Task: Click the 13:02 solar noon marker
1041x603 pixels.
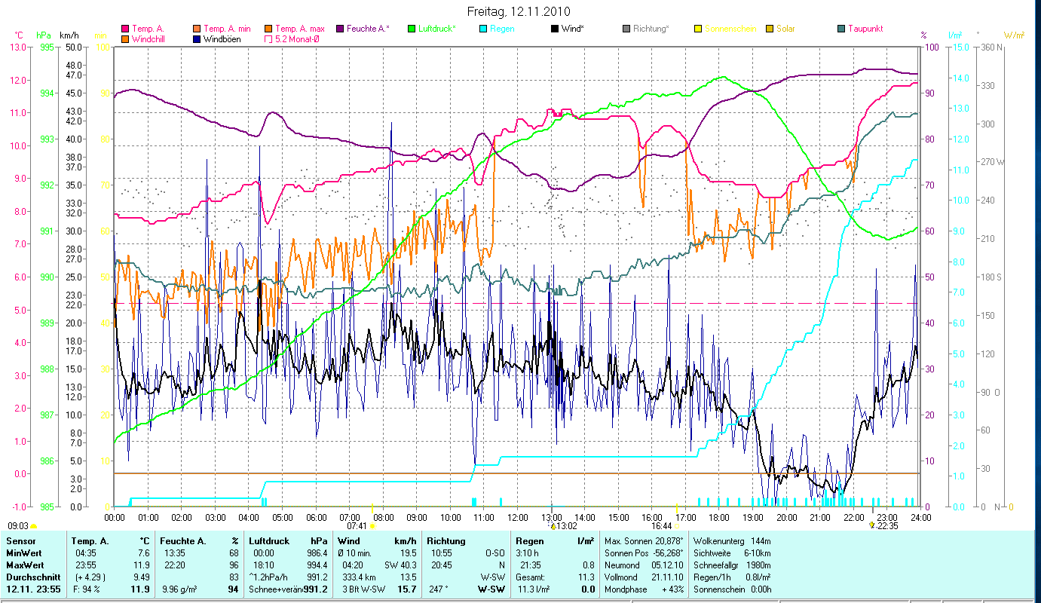Action: 553,526
